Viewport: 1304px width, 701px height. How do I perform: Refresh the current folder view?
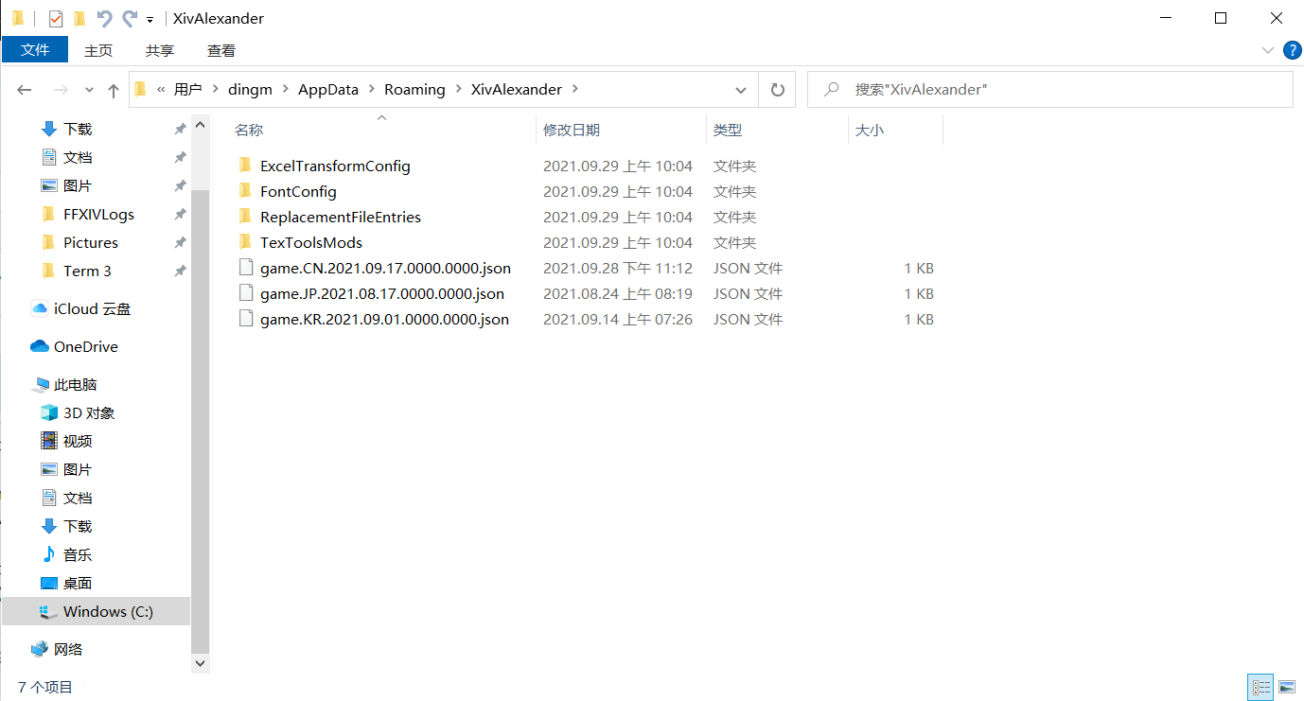(x=778, y=90)
